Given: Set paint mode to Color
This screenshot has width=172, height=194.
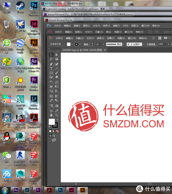Looking at the screenshot, I should pyautogui.click(x=50, y=131).
